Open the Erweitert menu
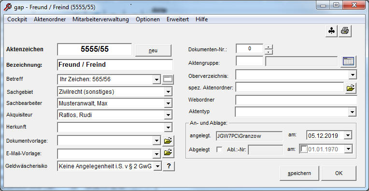 click(178, 19)
